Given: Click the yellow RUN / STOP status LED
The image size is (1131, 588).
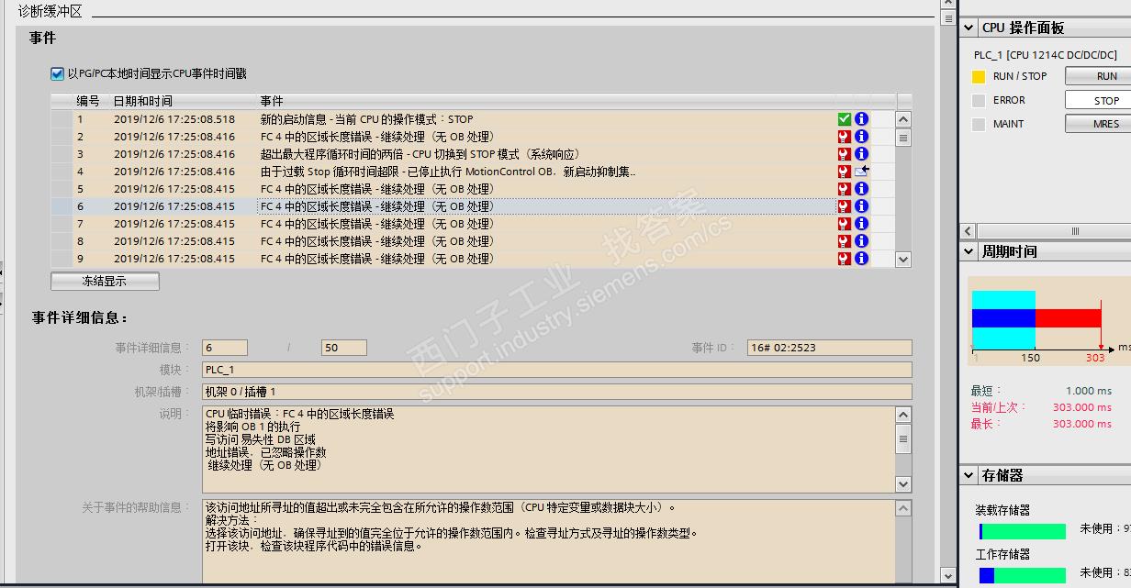Looking at the screenshot, I should click(x=979, y=76).
